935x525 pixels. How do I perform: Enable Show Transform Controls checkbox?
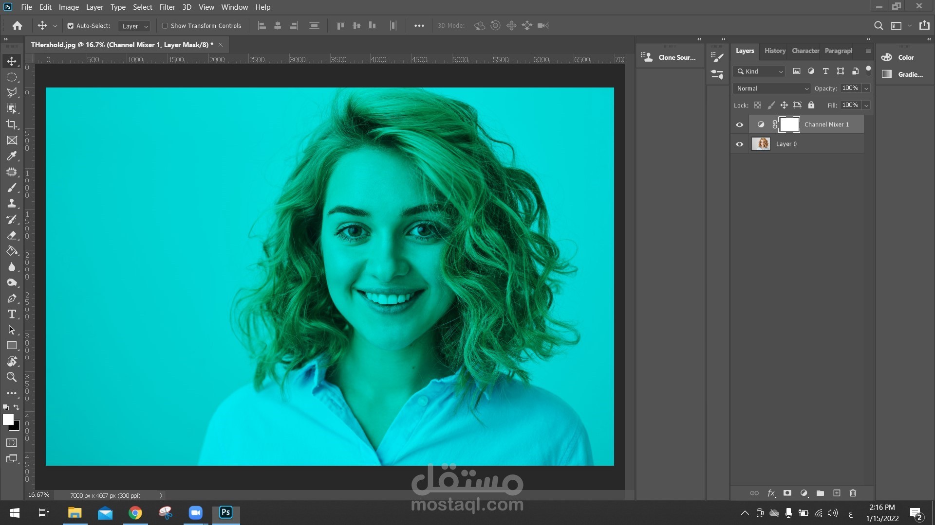165,26
